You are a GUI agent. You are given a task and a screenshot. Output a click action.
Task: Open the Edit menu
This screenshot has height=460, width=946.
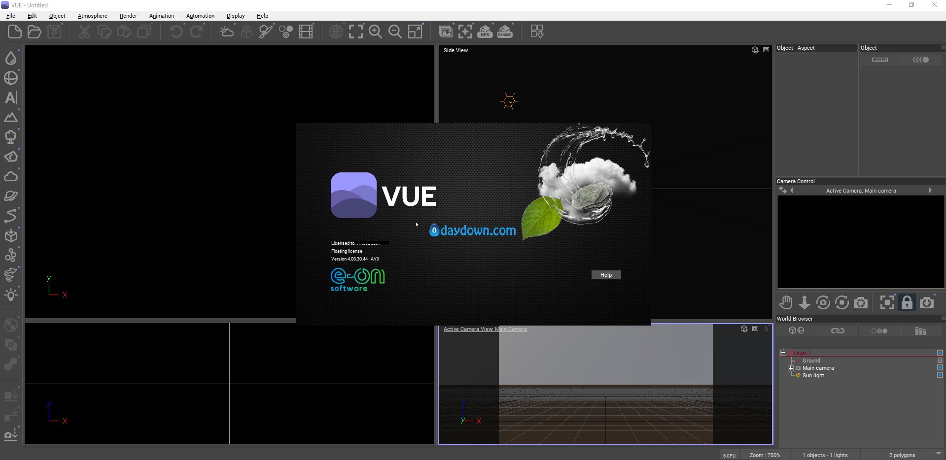point(32,16)
